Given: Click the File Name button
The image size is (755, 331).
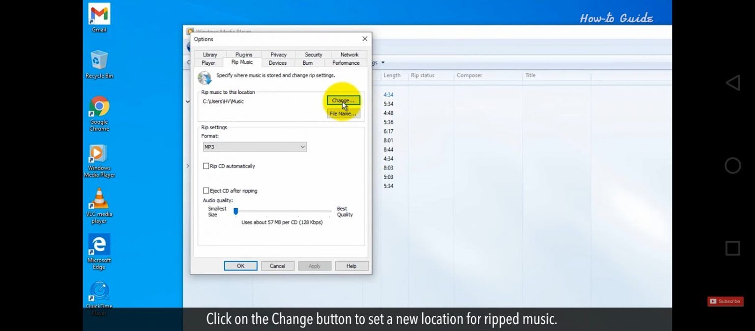Looking at the screenshot, I should [343, 113].
